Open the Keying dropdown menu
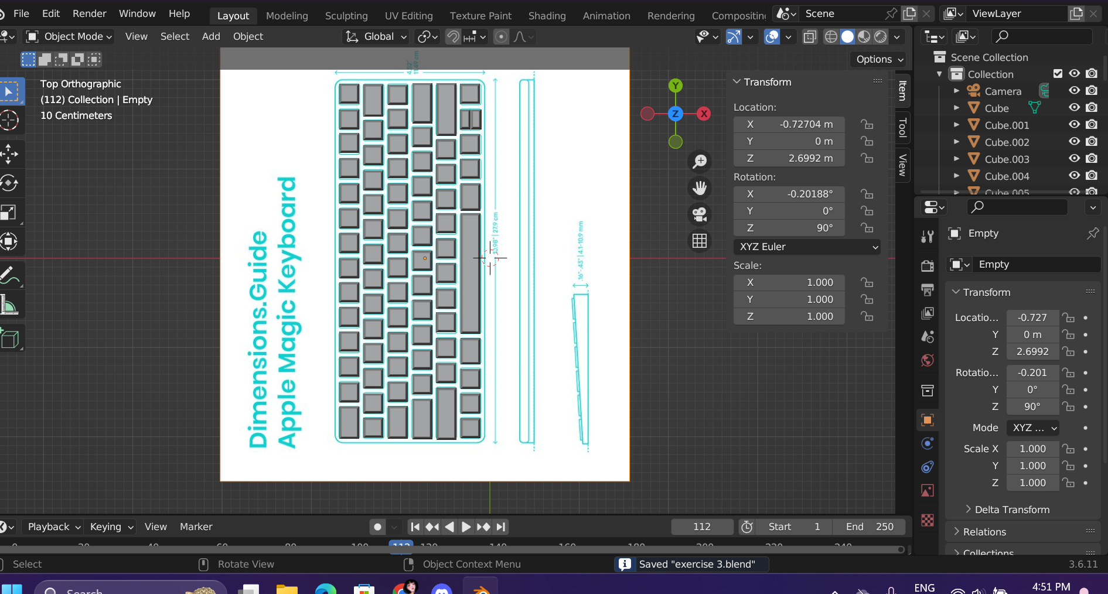The image size is (1108, 594). pyautogui.click(x=111, y=527)
